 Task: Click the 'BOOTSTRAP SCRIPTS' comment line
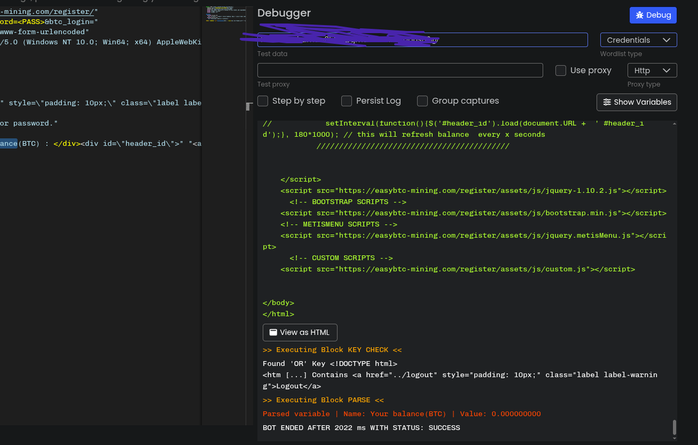coord(348,202)
